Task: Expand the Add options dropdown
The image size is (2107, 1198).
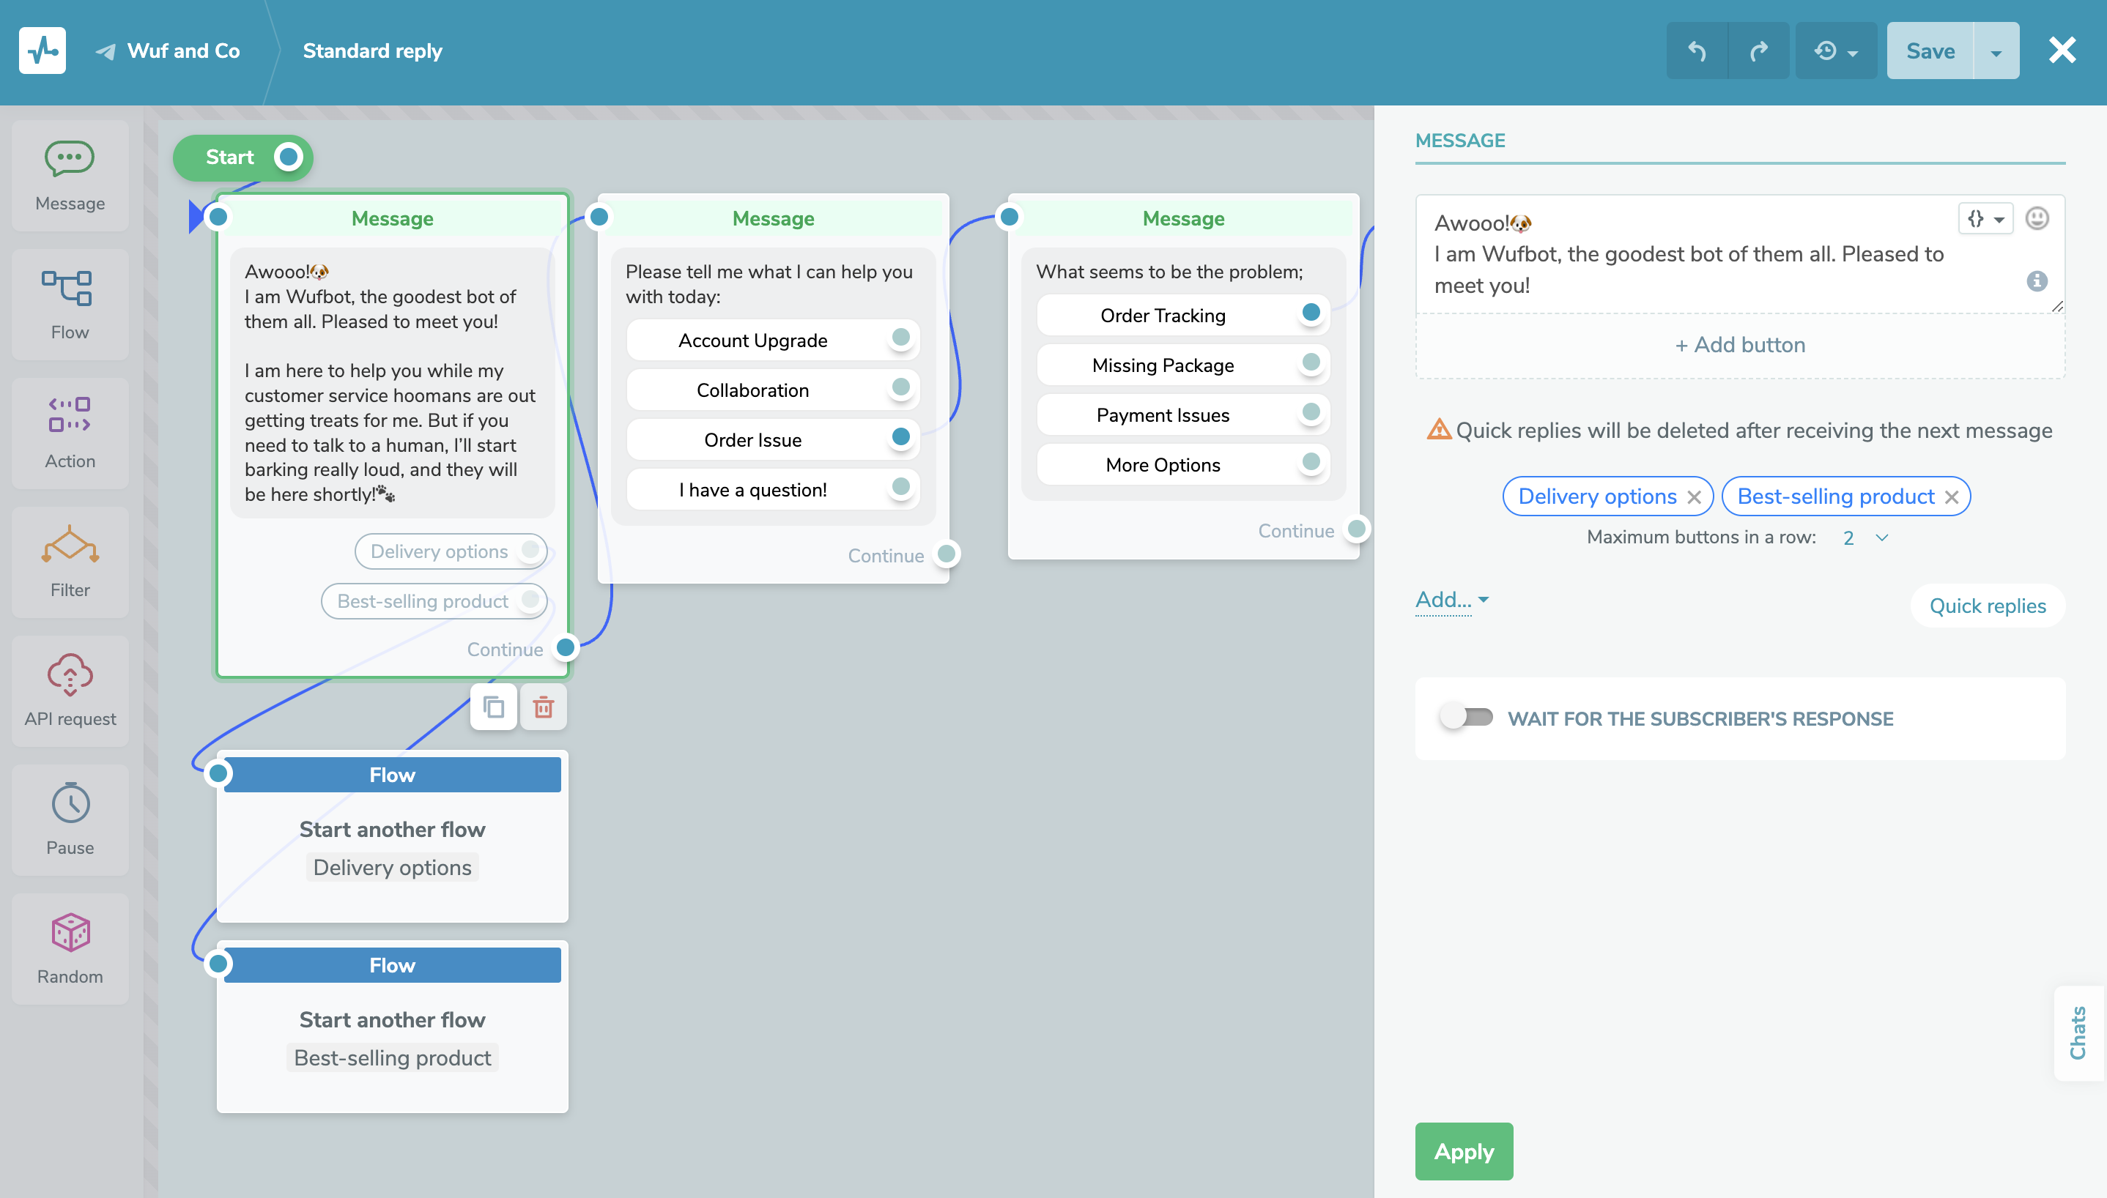Action: tap(1451, 598)
